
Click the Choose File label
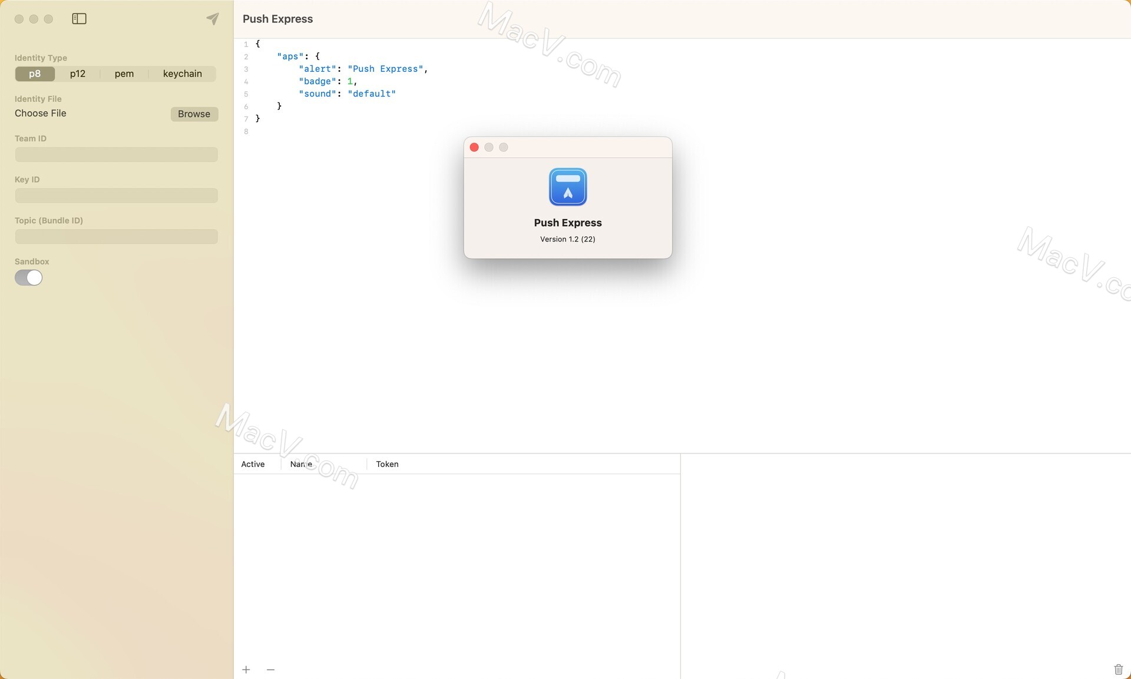tap(41, 113)
